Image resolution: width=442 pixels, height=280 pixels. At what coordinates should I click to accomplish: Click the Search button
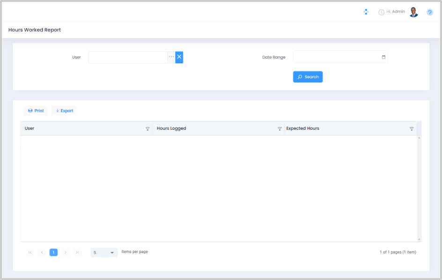point(308,77)
